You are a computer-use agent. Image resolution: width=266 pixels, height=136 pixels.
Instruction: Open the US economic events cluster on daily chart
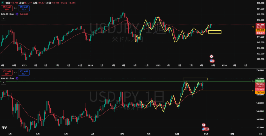[x=205, y=129]
